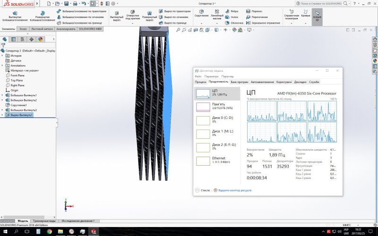The width and height of the screenshot is (378, 236).
Task: Open Відкрити монітор ресурсів link
Action: [x=234, y=190]
